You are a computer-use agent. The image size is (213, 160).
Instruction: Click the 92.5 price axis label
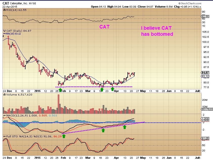206,57
